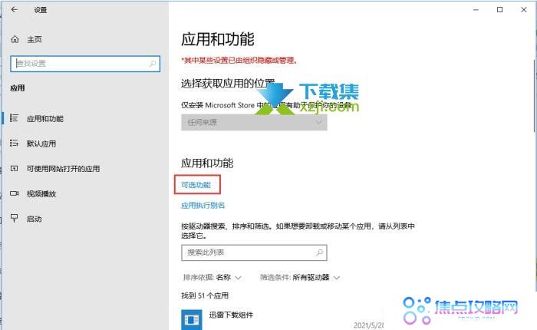Click the 视频播放 sidebar icon
Viewport: 537px width, 330px height.
click(14, 193)
